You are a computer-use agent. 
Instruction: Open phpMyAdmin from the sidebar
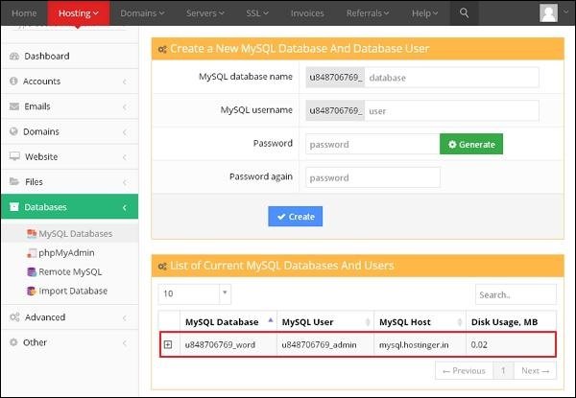click(66, 252)
